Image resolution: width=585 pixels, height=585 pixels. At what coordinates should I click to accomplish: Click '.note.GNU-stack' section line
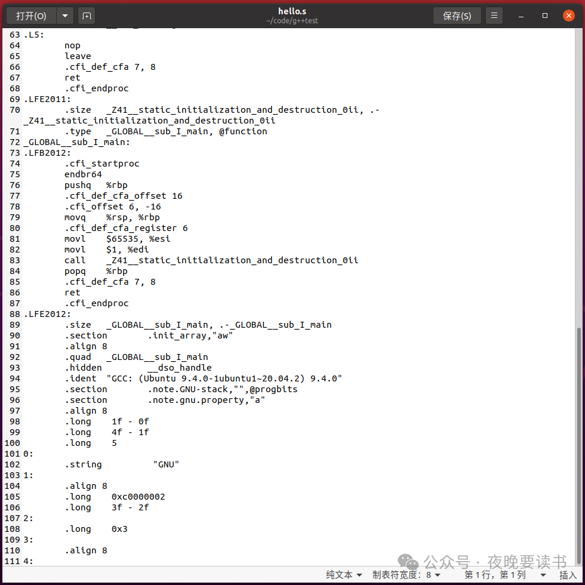tap(181, 389)
